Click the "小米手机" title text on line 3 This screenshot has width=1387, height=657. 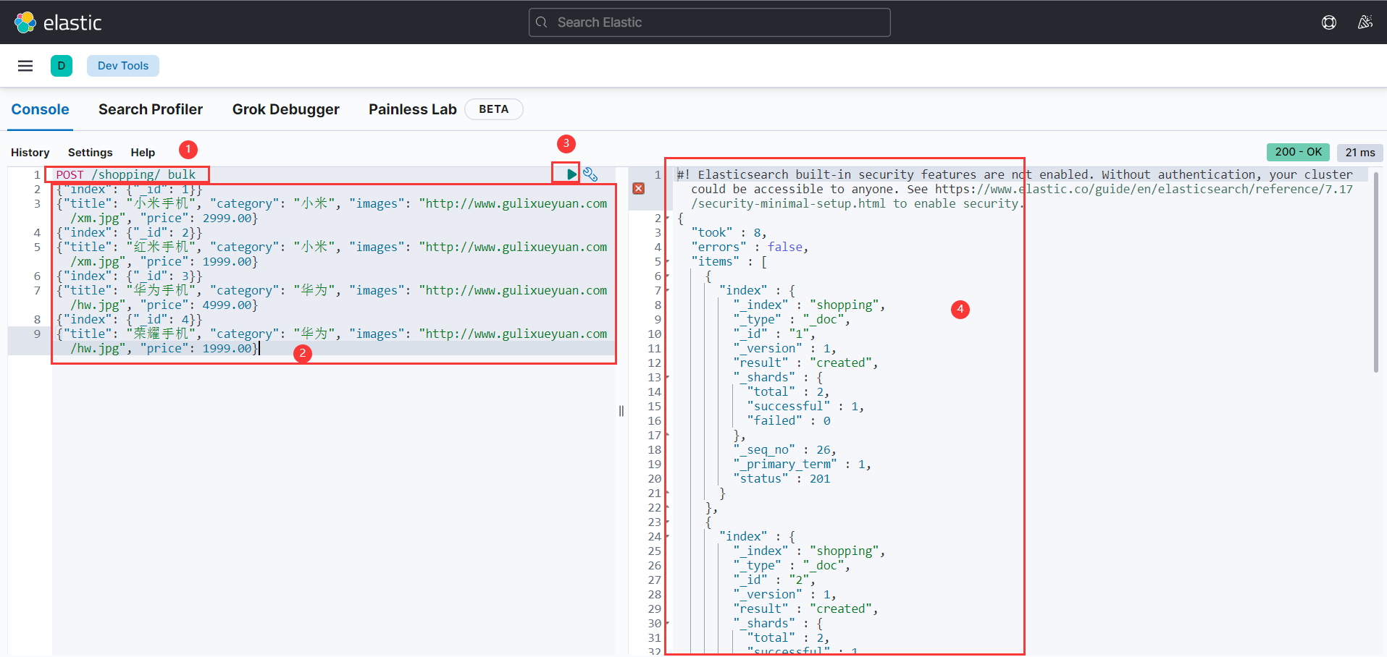pos(161,203)
